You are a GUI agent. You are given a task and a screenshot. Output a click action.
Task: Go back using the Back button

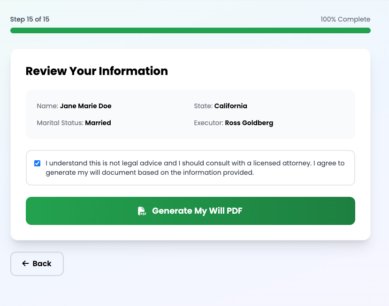(x=37, y=264)
